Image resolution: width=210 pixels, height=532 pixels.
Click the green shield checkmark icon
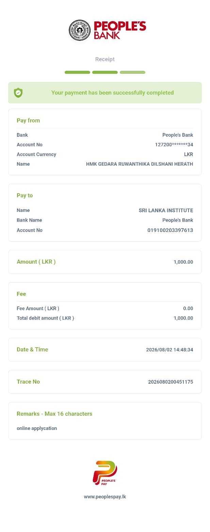click(18, 93)
